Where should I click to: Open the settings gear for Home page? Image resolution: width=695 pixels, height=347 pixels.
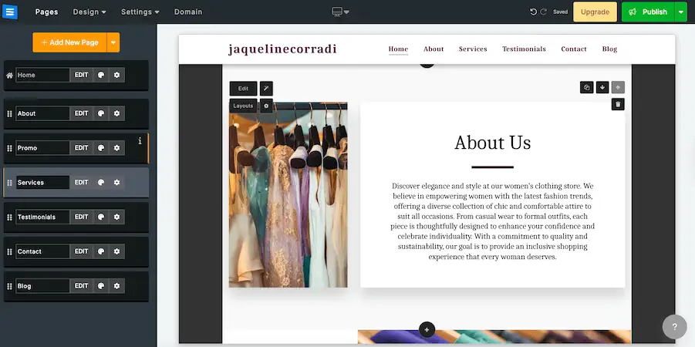[116, 75]
